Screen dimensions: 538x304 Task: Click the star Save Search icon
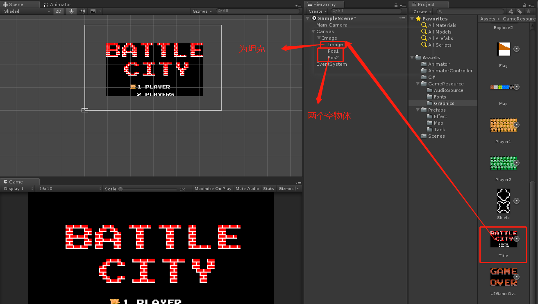[x=529, y=11]
